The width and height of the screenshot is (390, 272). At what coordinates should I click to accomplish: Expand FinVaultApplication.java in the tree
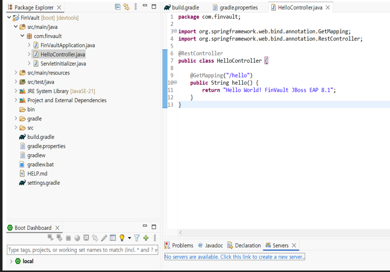click(29, 45)
